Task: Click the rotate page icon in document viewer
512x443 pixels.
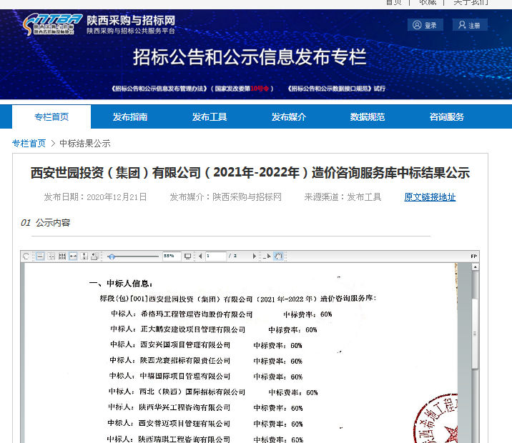Action: [x=26, y=256]
